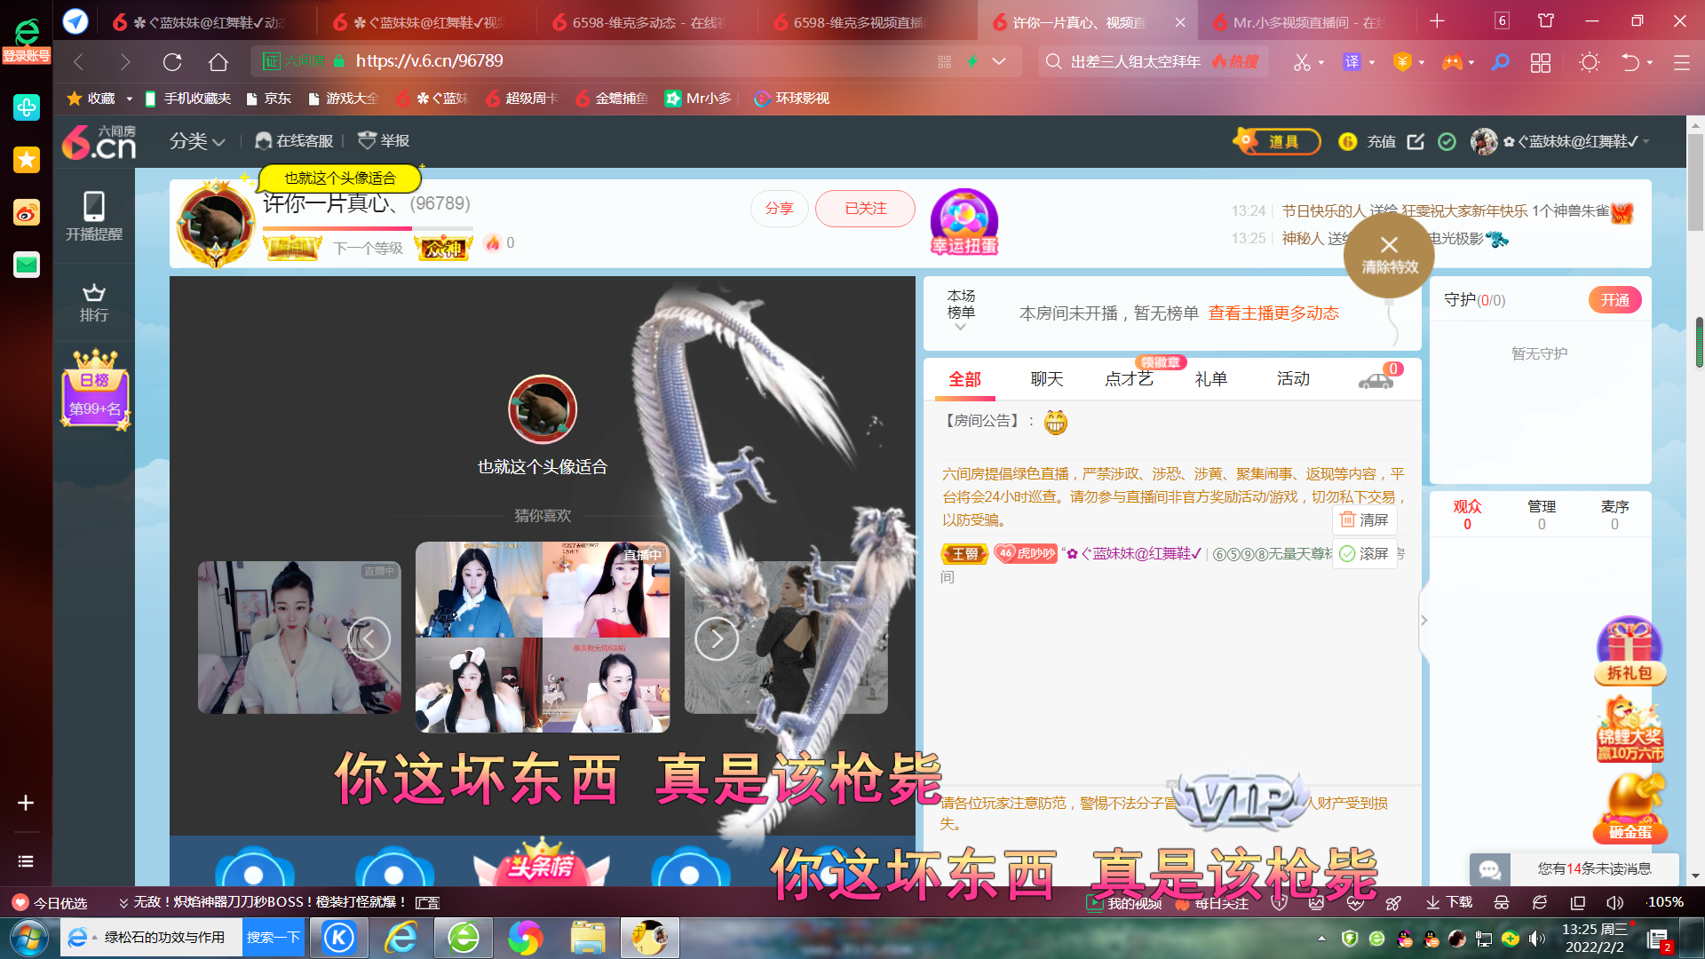
Task: Open the undo history dropdown arrow
Action: [1650, 62]
